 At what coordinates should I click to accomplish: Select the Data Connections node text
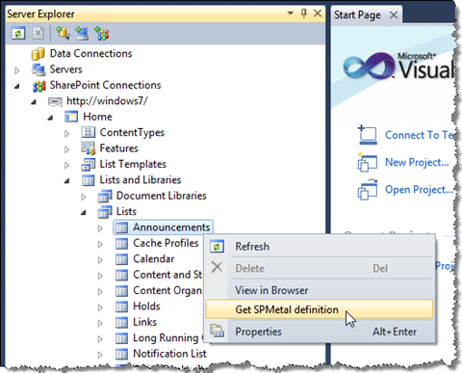click(x=90, y=53)
